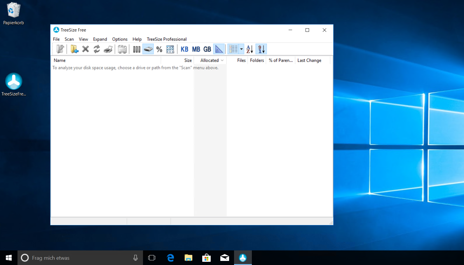Close the TreeSize Free window
Image resolution: width=464 pixels, height=265 pixels.
point(325,30)
